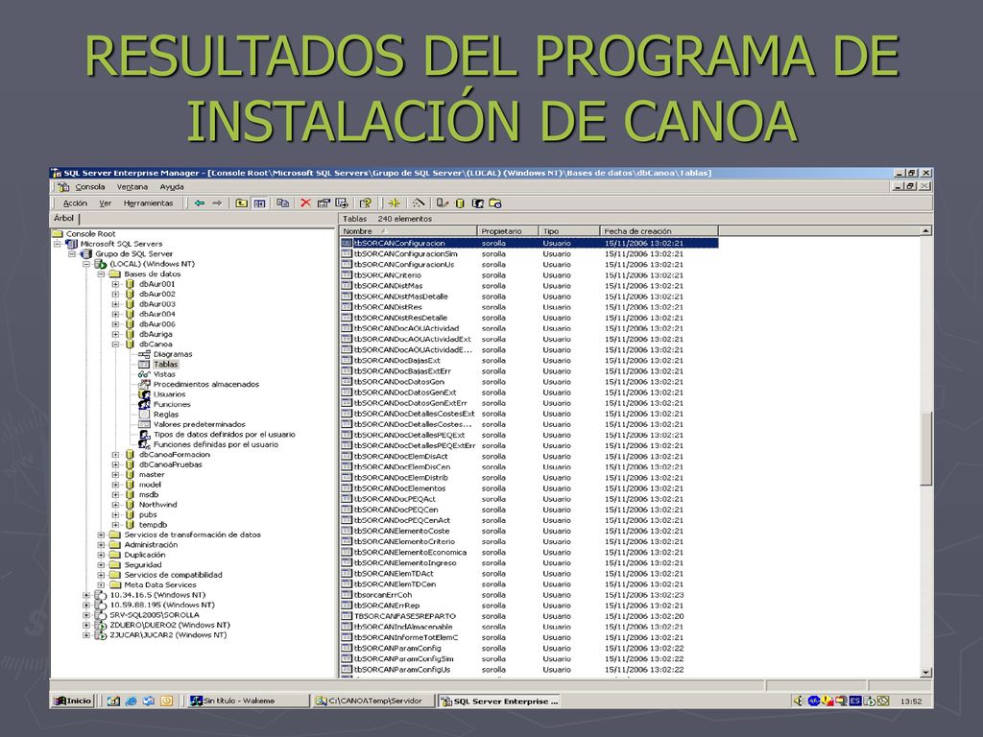
Task: Click the Inicio start button
Action: [73, 701]
